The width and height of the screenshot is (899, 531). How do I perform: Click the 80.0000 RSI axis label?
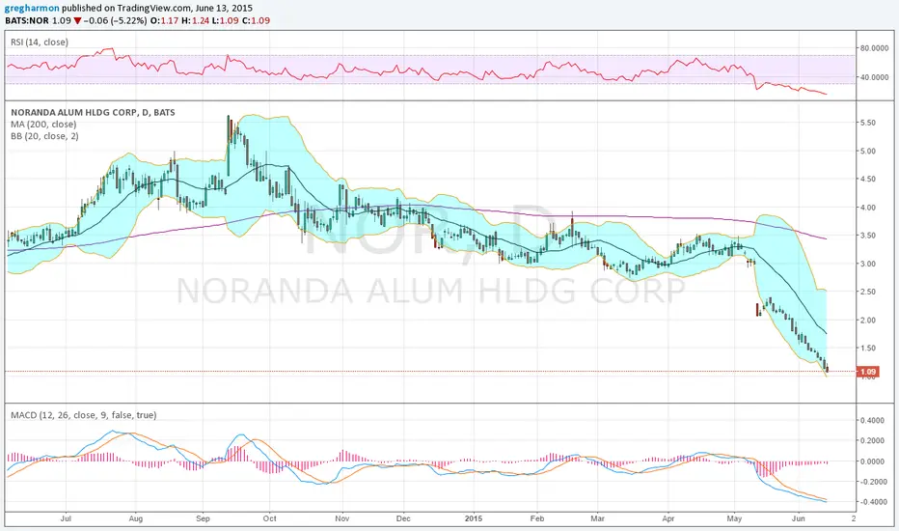(x=874, y=48)
